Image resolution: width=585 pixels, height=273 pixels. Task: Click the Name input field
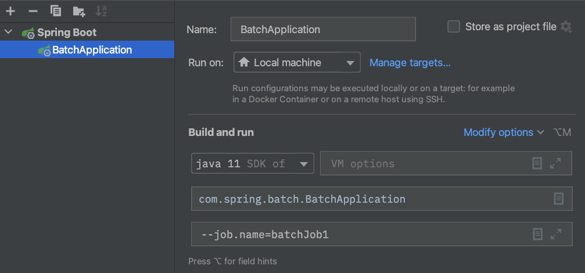point(323,29)
